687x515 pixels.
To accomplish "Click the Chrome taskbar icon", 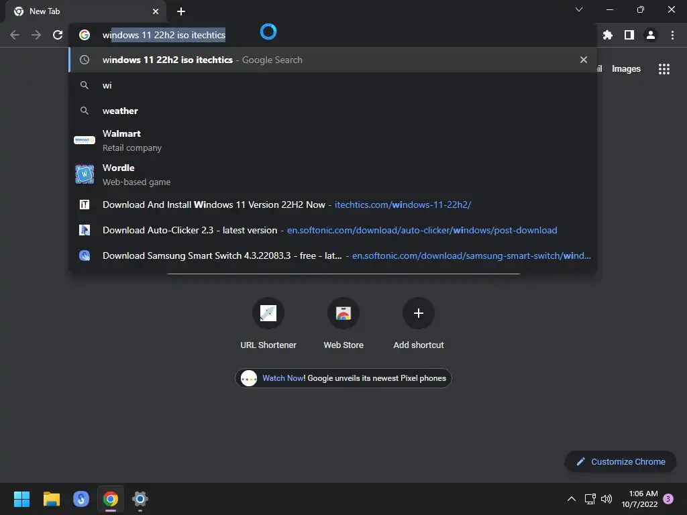I will coord(111,499).
